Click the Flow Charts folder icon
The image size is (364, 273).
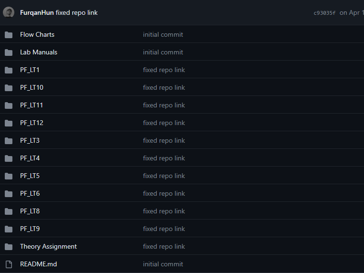point(9,35)
